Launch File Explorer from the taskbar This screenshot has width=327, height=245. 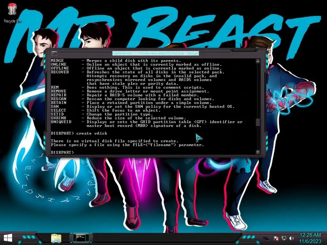(56, 238)
